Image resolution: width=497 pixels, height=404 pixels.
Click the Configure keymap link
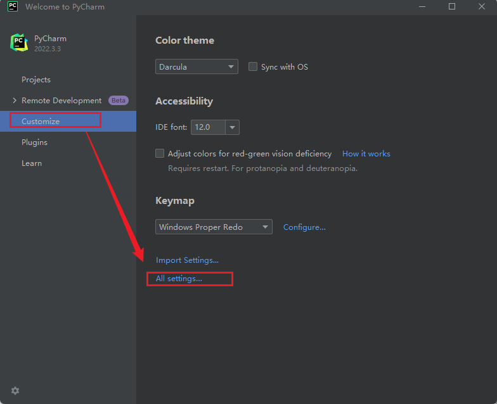304,227
